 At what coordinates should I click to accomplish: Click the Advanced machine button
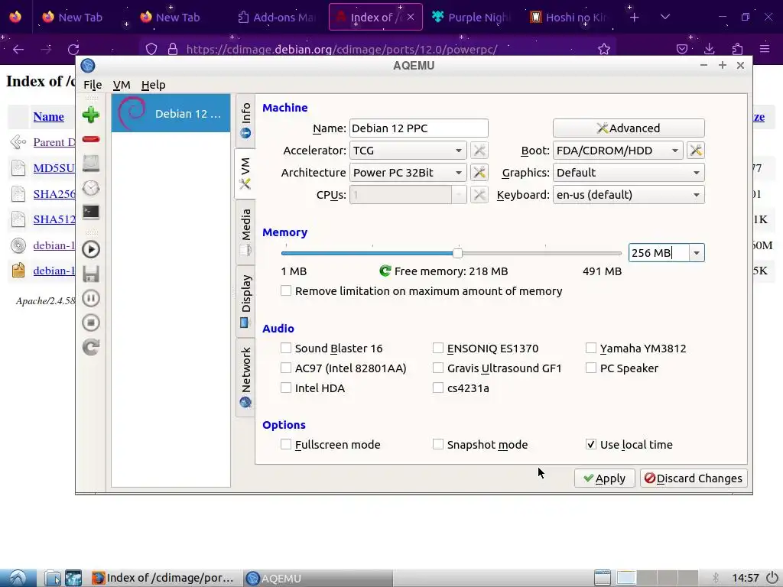pos(629,128)
